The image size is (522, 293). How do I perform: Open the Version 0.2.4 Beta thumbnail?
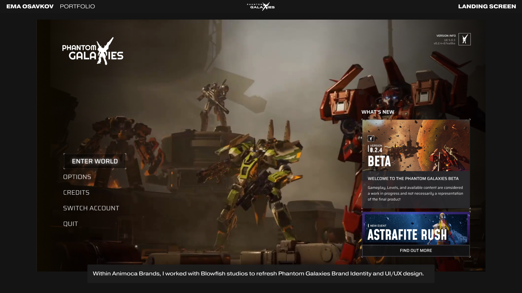pyautogui.click(x=416, y=145)
